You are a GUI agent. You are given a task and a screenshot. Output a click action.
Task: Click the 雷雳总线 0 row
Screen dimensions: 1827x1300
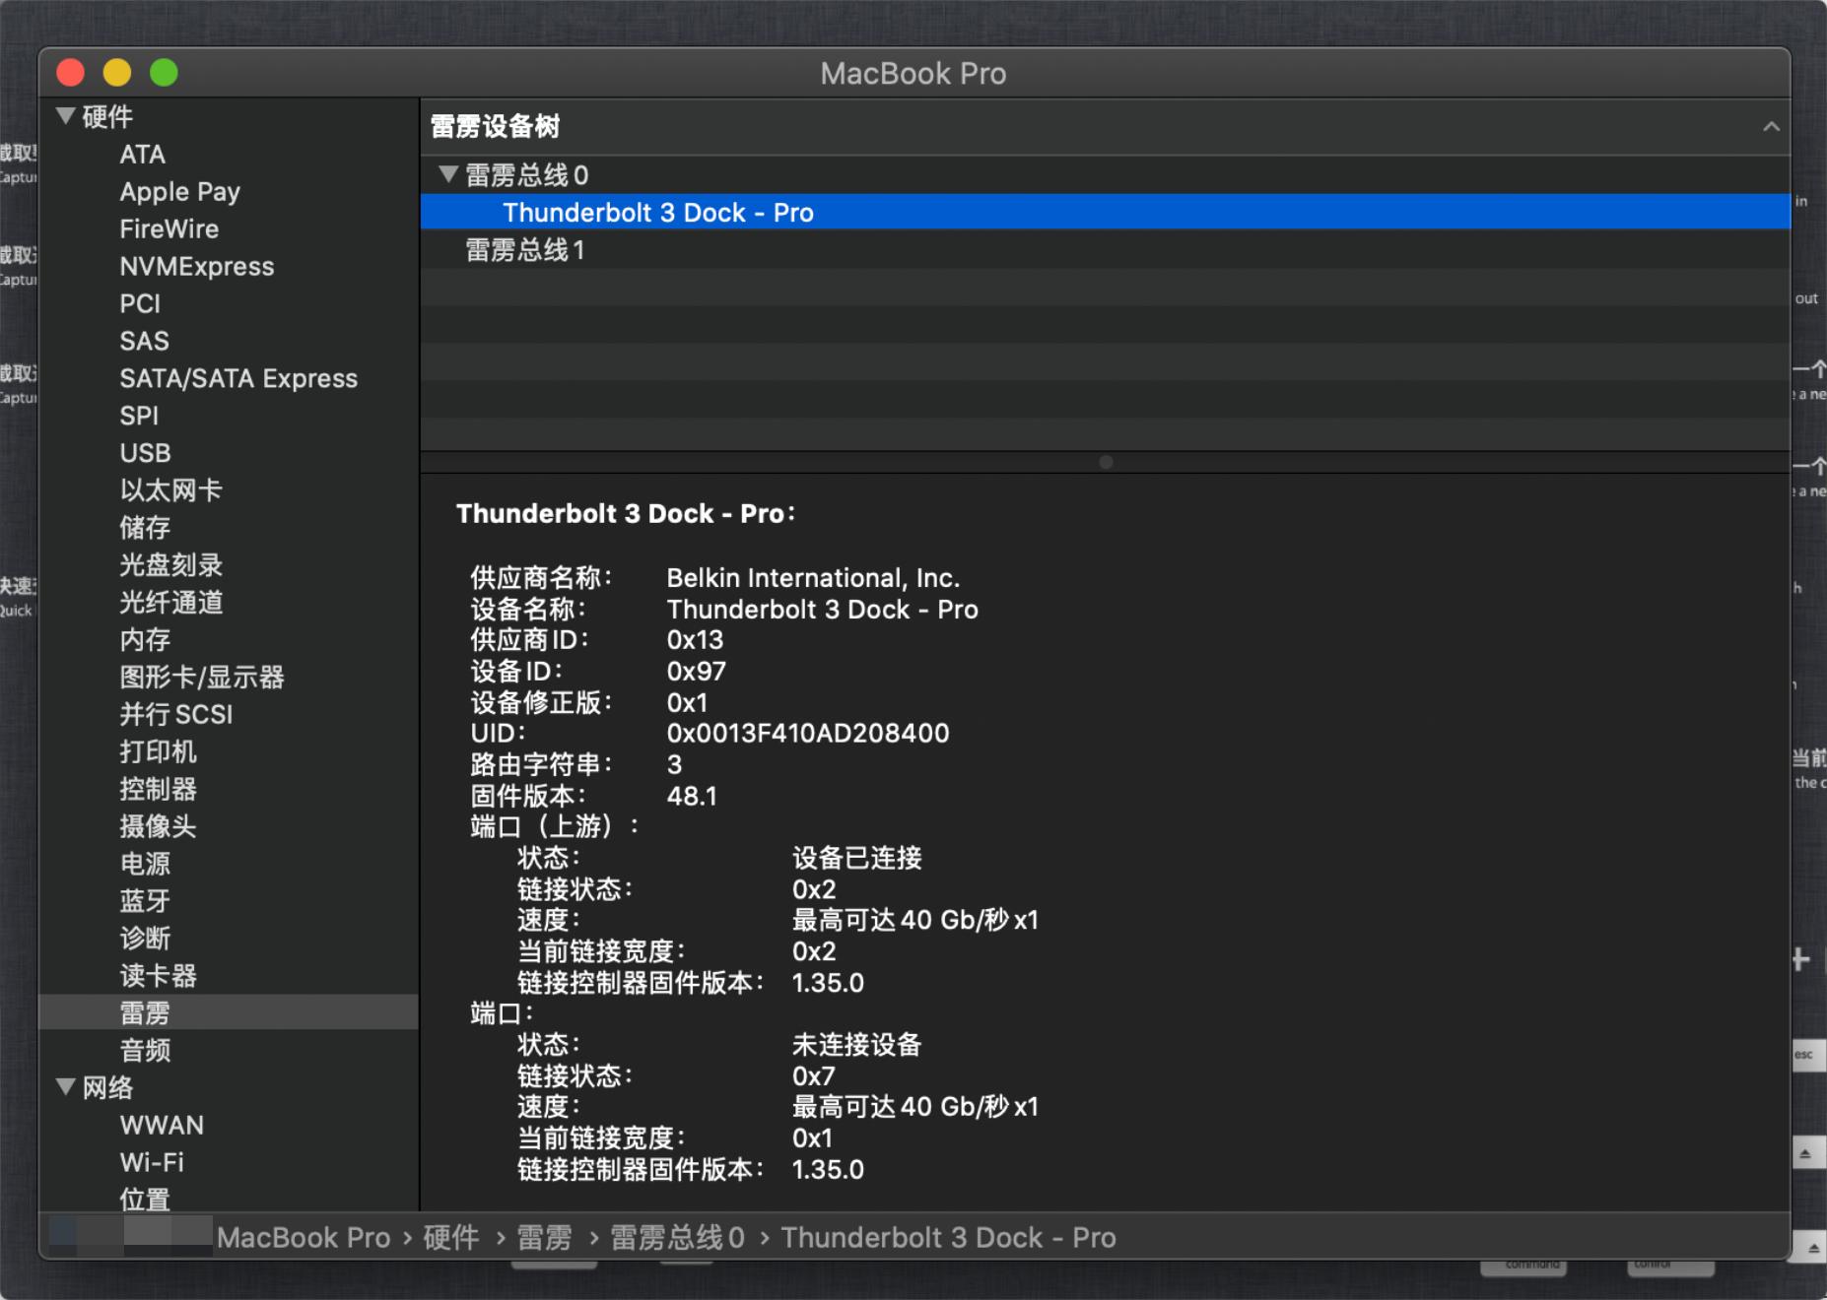(x=1105, y=175)
